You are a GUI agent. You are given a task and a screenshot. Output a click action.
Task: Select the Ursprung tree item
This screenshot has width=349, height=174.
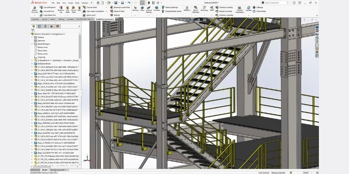point(39,57)
